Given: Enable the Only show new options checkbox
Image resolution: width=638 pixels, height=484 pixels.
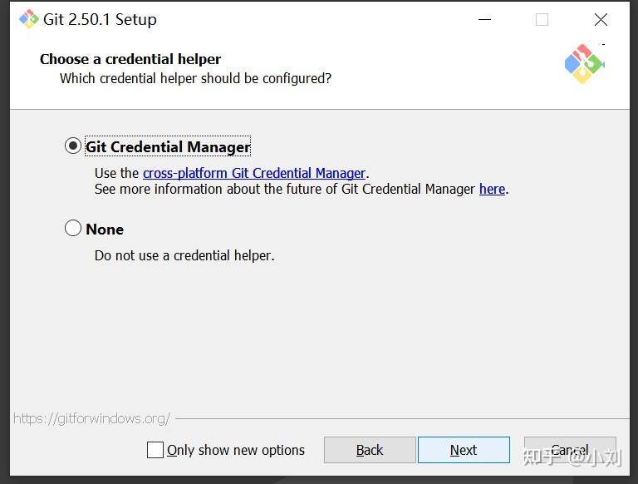Looking at the screenshot, I should tap(155, 450).
